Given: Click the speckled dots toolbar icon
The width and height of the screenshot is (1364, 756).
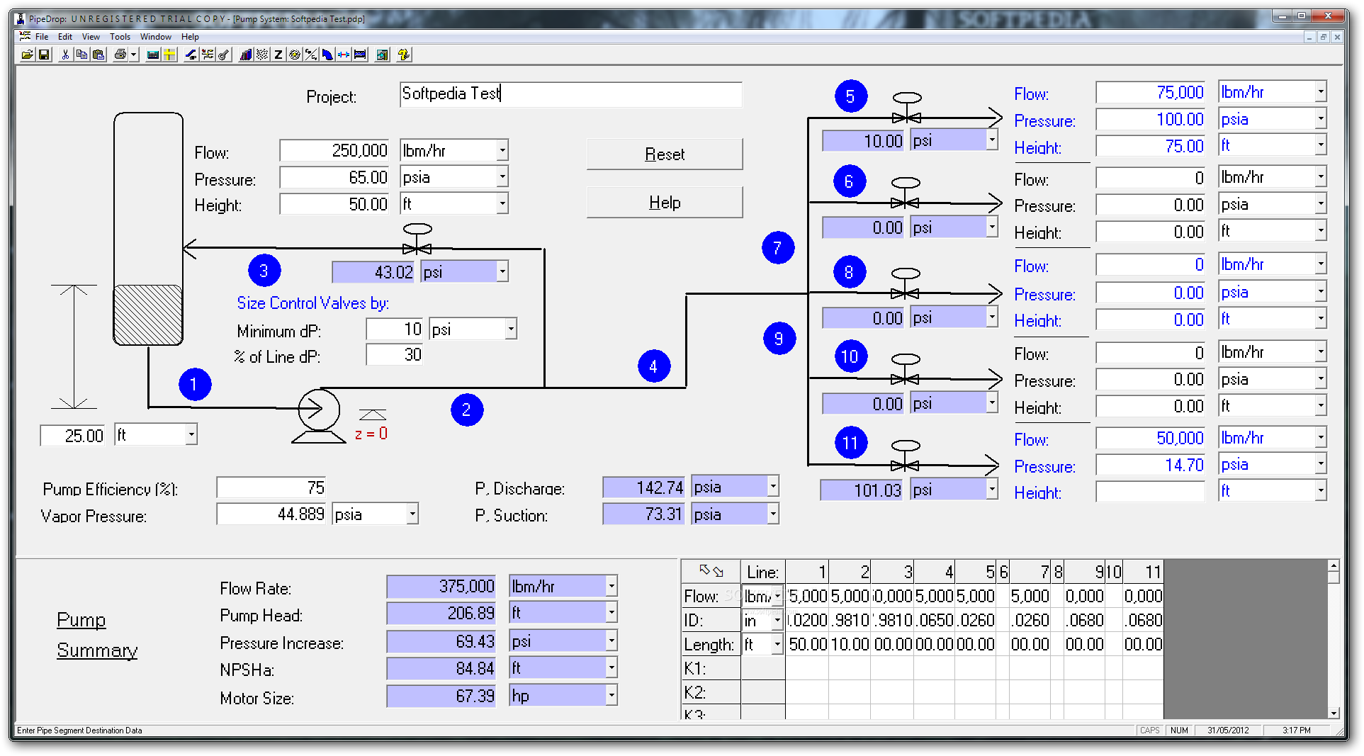Looking at the screenshot, I should pyautogui.click(x=262, y=55).
